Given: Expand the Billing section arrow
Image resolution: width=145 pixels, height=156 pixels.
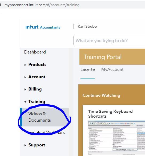Looking at the screenshot, I should pos(25,89).
